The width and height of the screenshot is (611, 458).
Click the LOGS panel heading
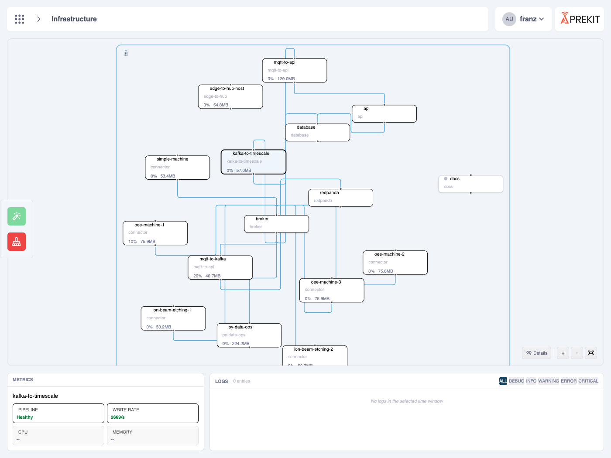pyautogui.click(x=221, y=381)
